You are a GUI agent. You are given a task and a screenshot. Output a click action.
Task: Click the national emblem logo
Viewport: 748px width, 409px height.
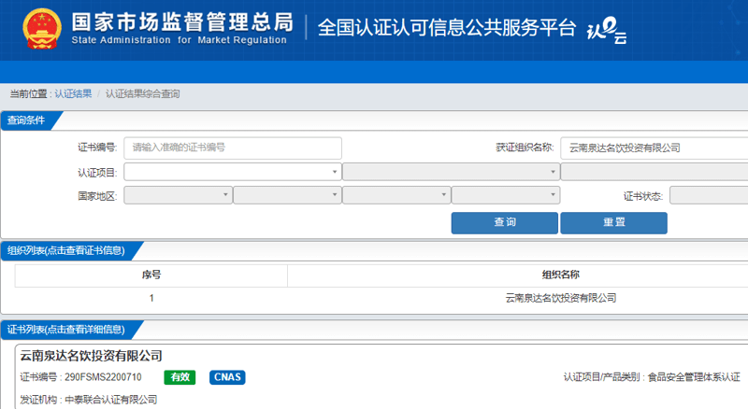point(42,29)
